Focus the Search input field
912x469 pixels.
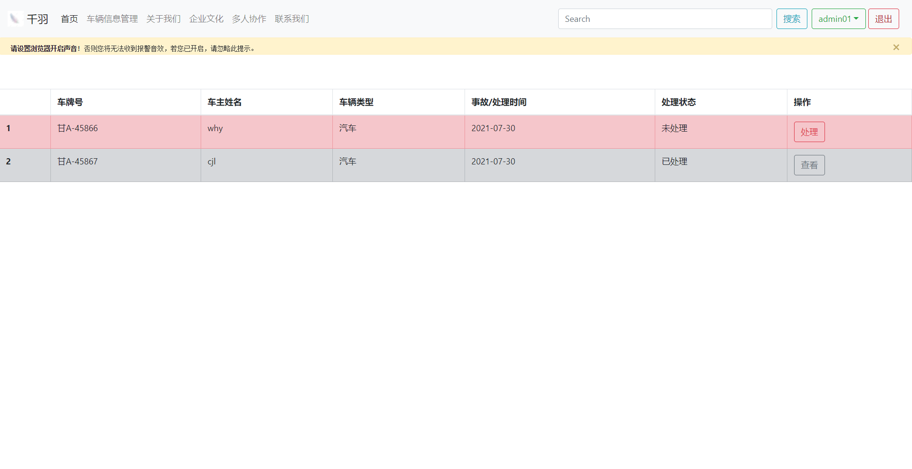665,19
